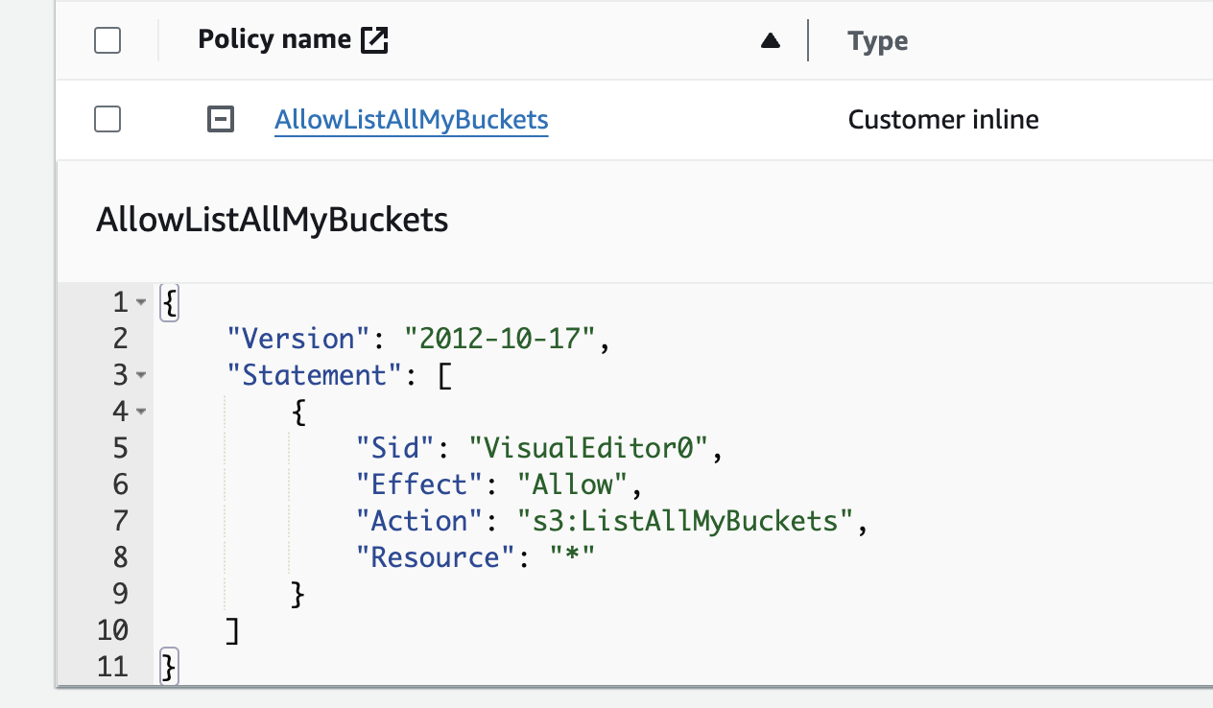The width and height of the screenshot is (1213, 708).
Task: Click the "VisualEditor0" Sid value
Action: click(x=588, y=448)
